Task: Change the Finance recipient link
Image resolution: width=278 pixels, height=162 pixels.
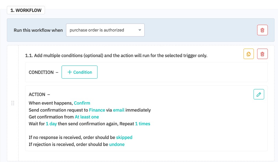Action: coord(97,110)
